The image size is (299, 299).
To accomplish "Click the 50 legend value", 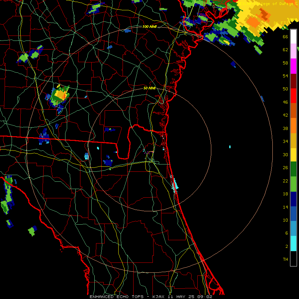I will coord(285,89).
